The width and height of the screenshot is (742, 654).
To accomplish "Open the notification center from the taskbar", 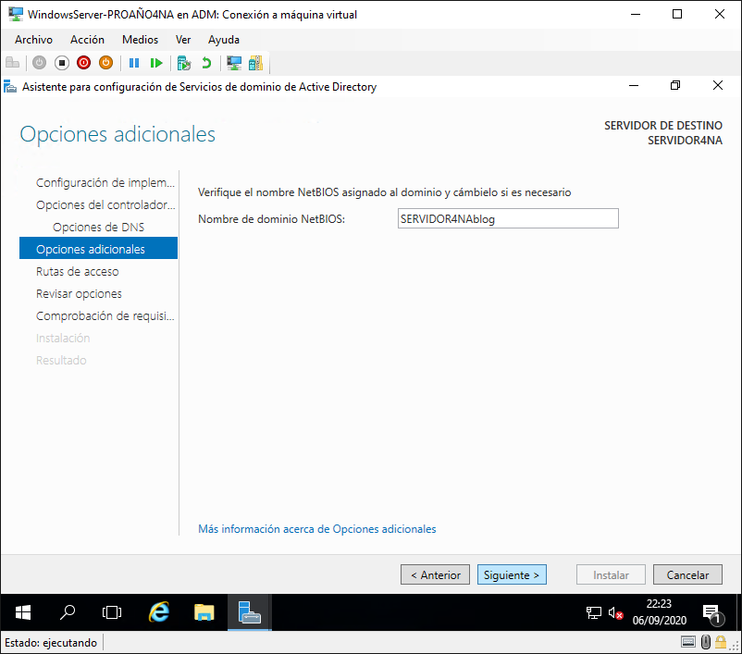I will pyautogui.click(x=711, y=612).
